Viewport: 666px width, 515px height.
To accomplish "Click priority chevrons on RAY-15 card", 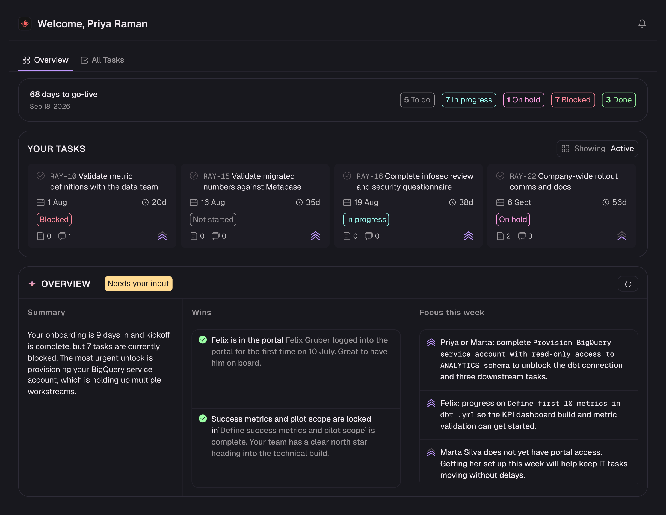I will (x=315, y=236).
